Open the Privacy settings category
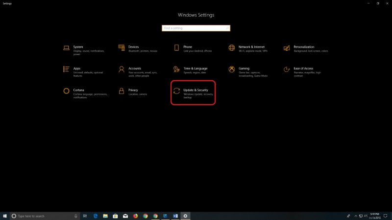This screenshot has width=392, height=220. (133, 92)
